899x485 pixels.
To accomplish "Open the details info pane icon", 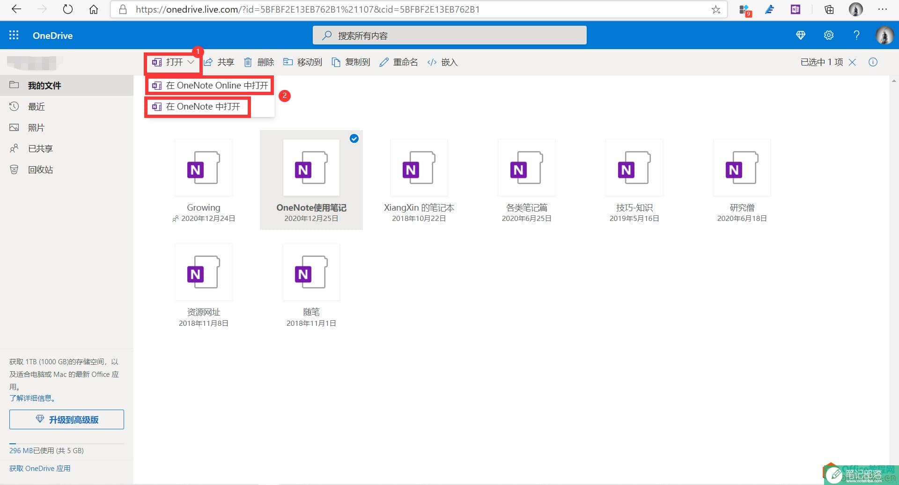I will [x=873, y=62].
